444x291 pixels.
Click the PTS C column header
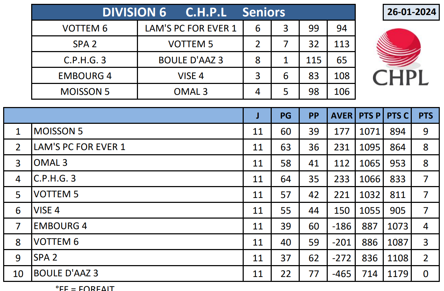(397, 115)
